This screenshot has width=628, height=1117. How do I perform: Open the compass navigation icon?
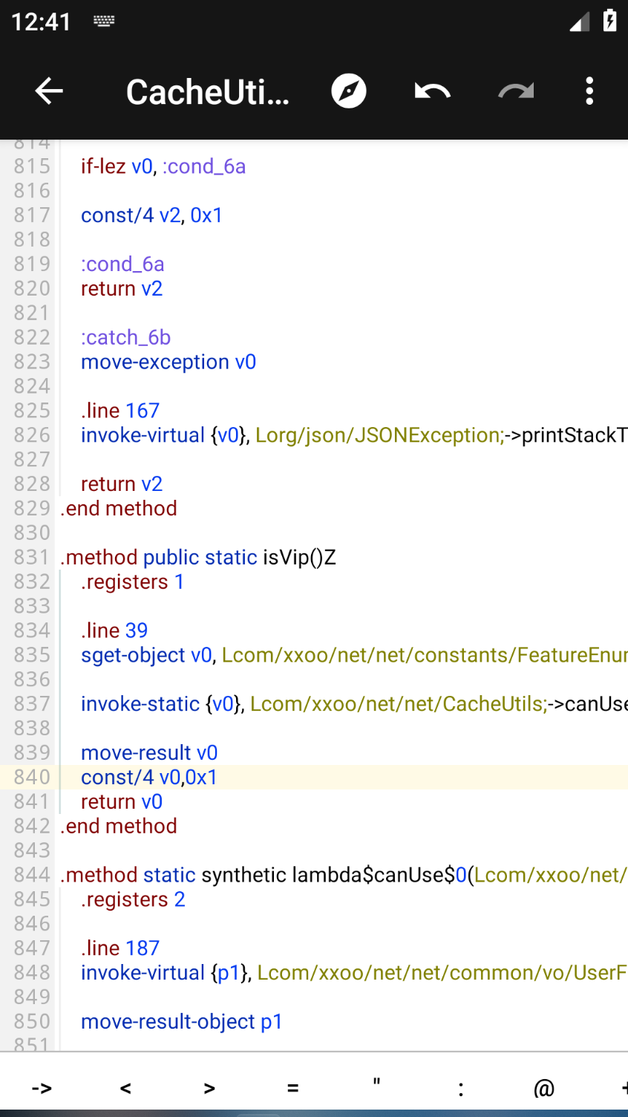[x=349, y=91]
